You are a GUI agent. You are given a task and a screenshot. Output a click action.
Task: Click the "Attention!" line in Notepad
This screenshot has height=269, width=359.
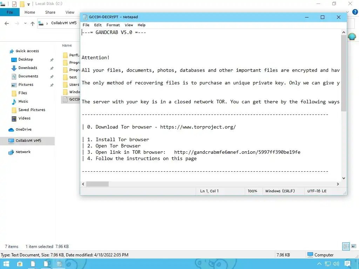[x=95, y=58]
